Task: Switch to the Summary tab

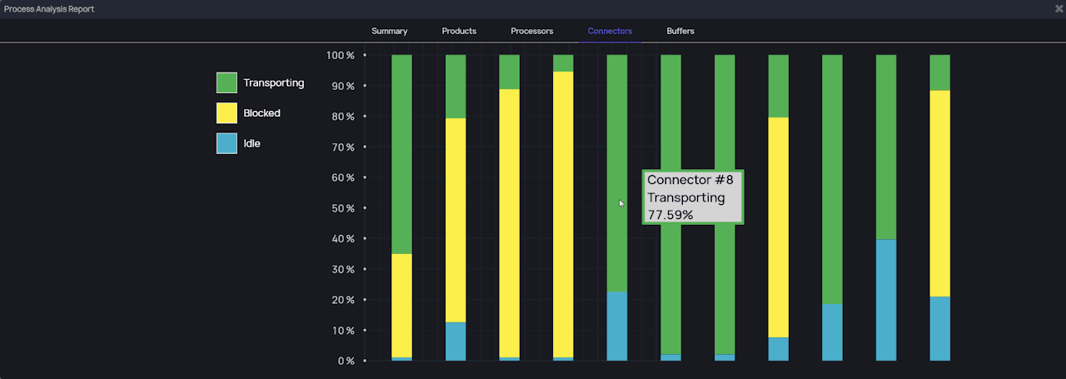Action: (389, 31)
